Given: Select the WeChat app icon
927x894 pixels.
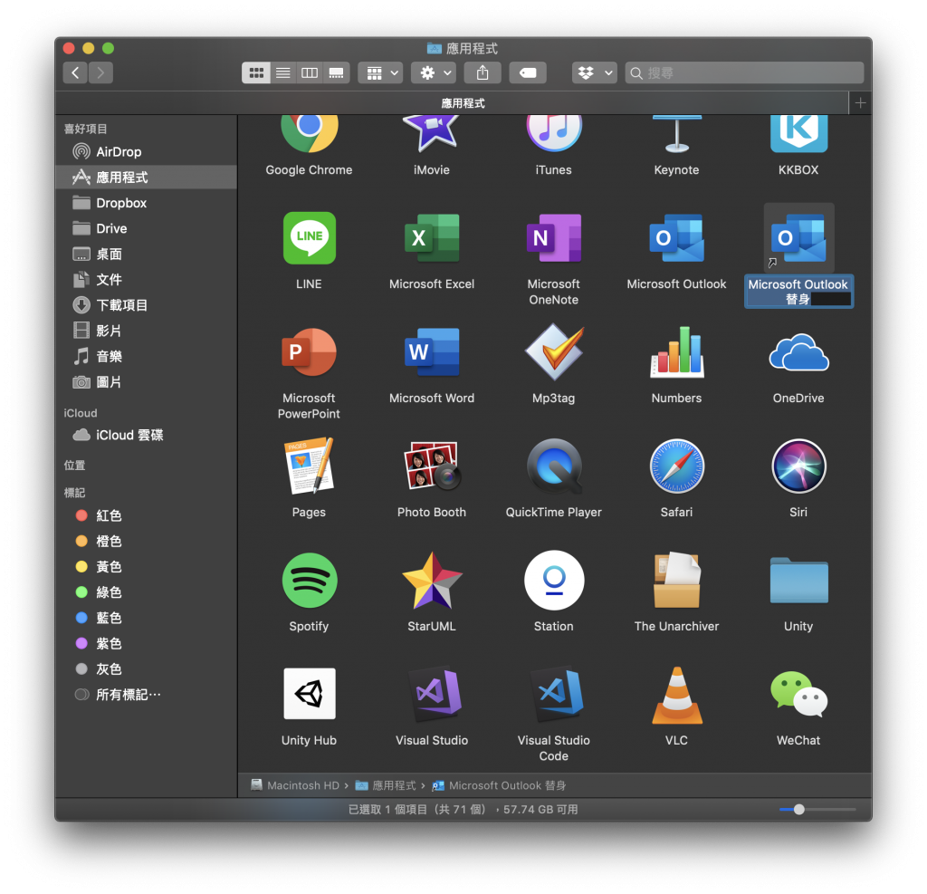Looking at the screenshot, I should click(x=798, y=694).
